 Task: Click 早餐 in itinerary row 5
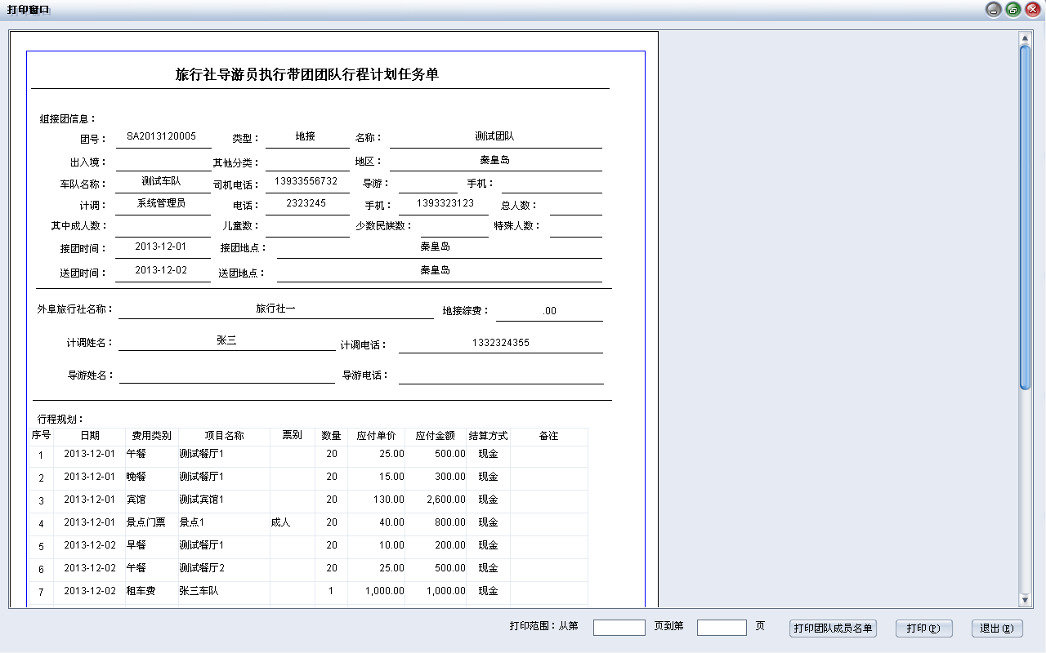coord(136,545)
